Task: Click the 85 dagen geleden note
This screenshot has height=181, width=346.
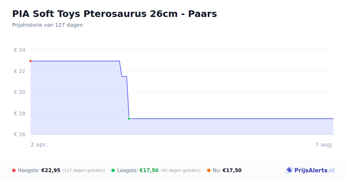Action: (181, 170)
